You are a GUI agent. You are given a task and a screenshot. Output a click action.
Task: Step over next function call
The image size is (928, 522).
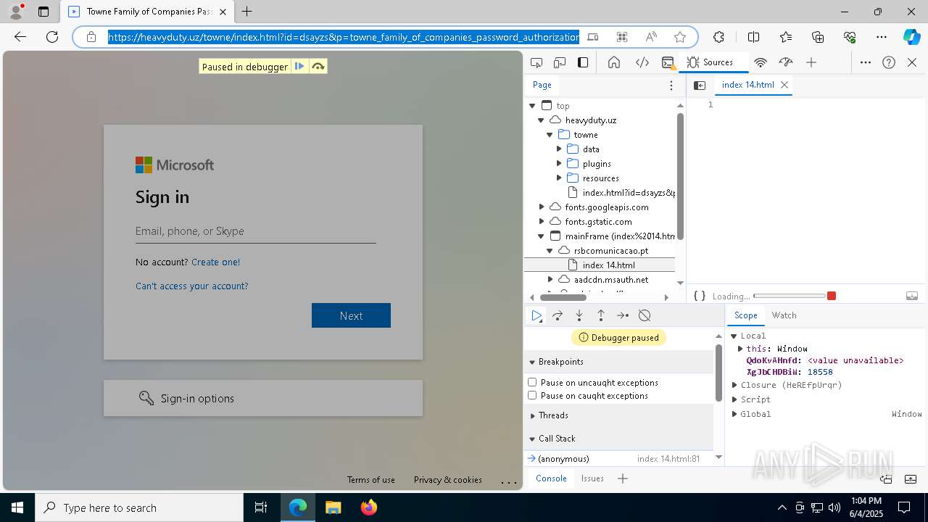pos(558,315)
